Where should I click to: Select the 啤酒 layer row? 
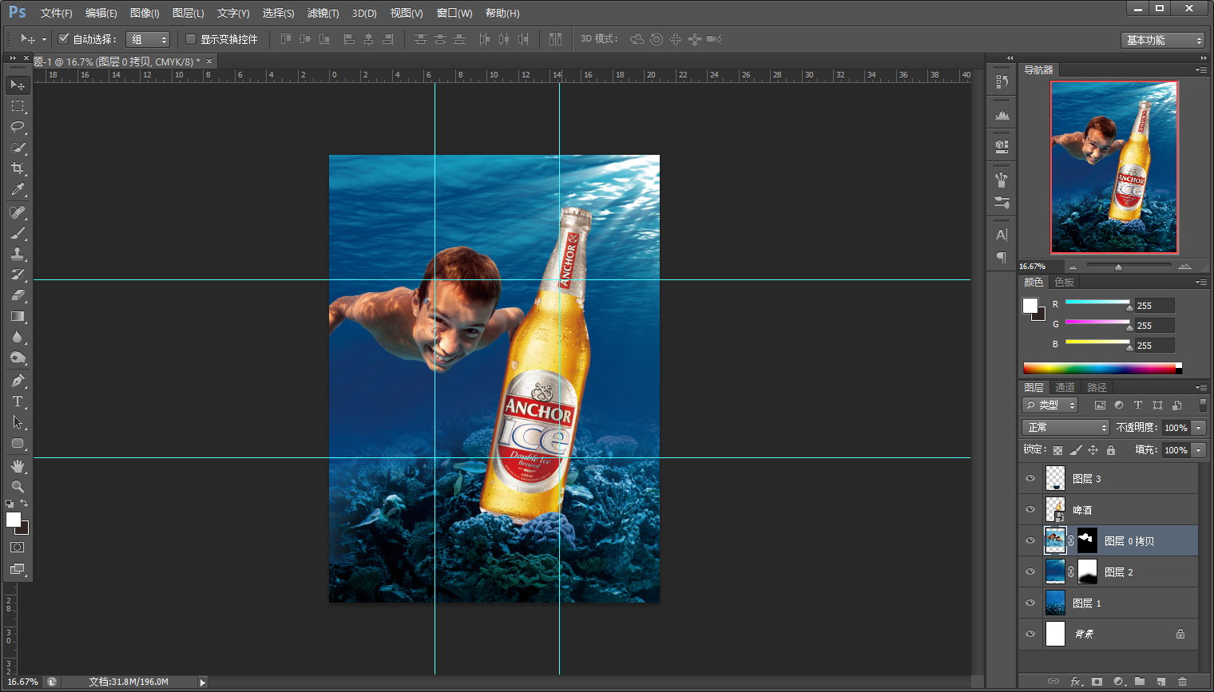(x=1109, y=510)
